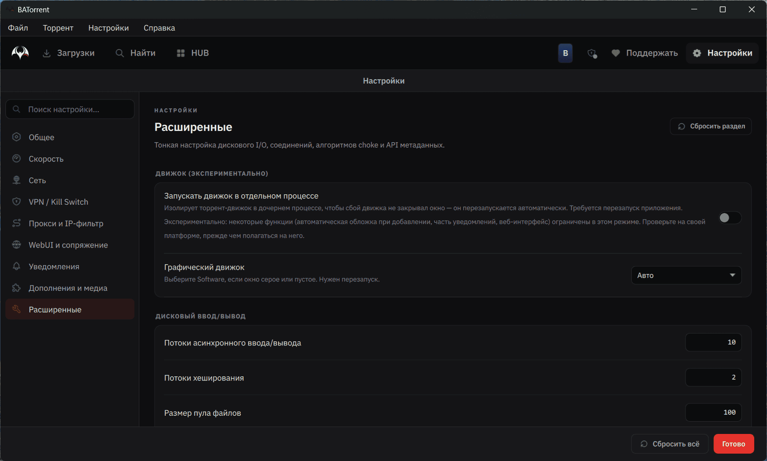Click the Потоки хеширования label
The height and width of the screenshot is (461, 767).
coord(204,378)
